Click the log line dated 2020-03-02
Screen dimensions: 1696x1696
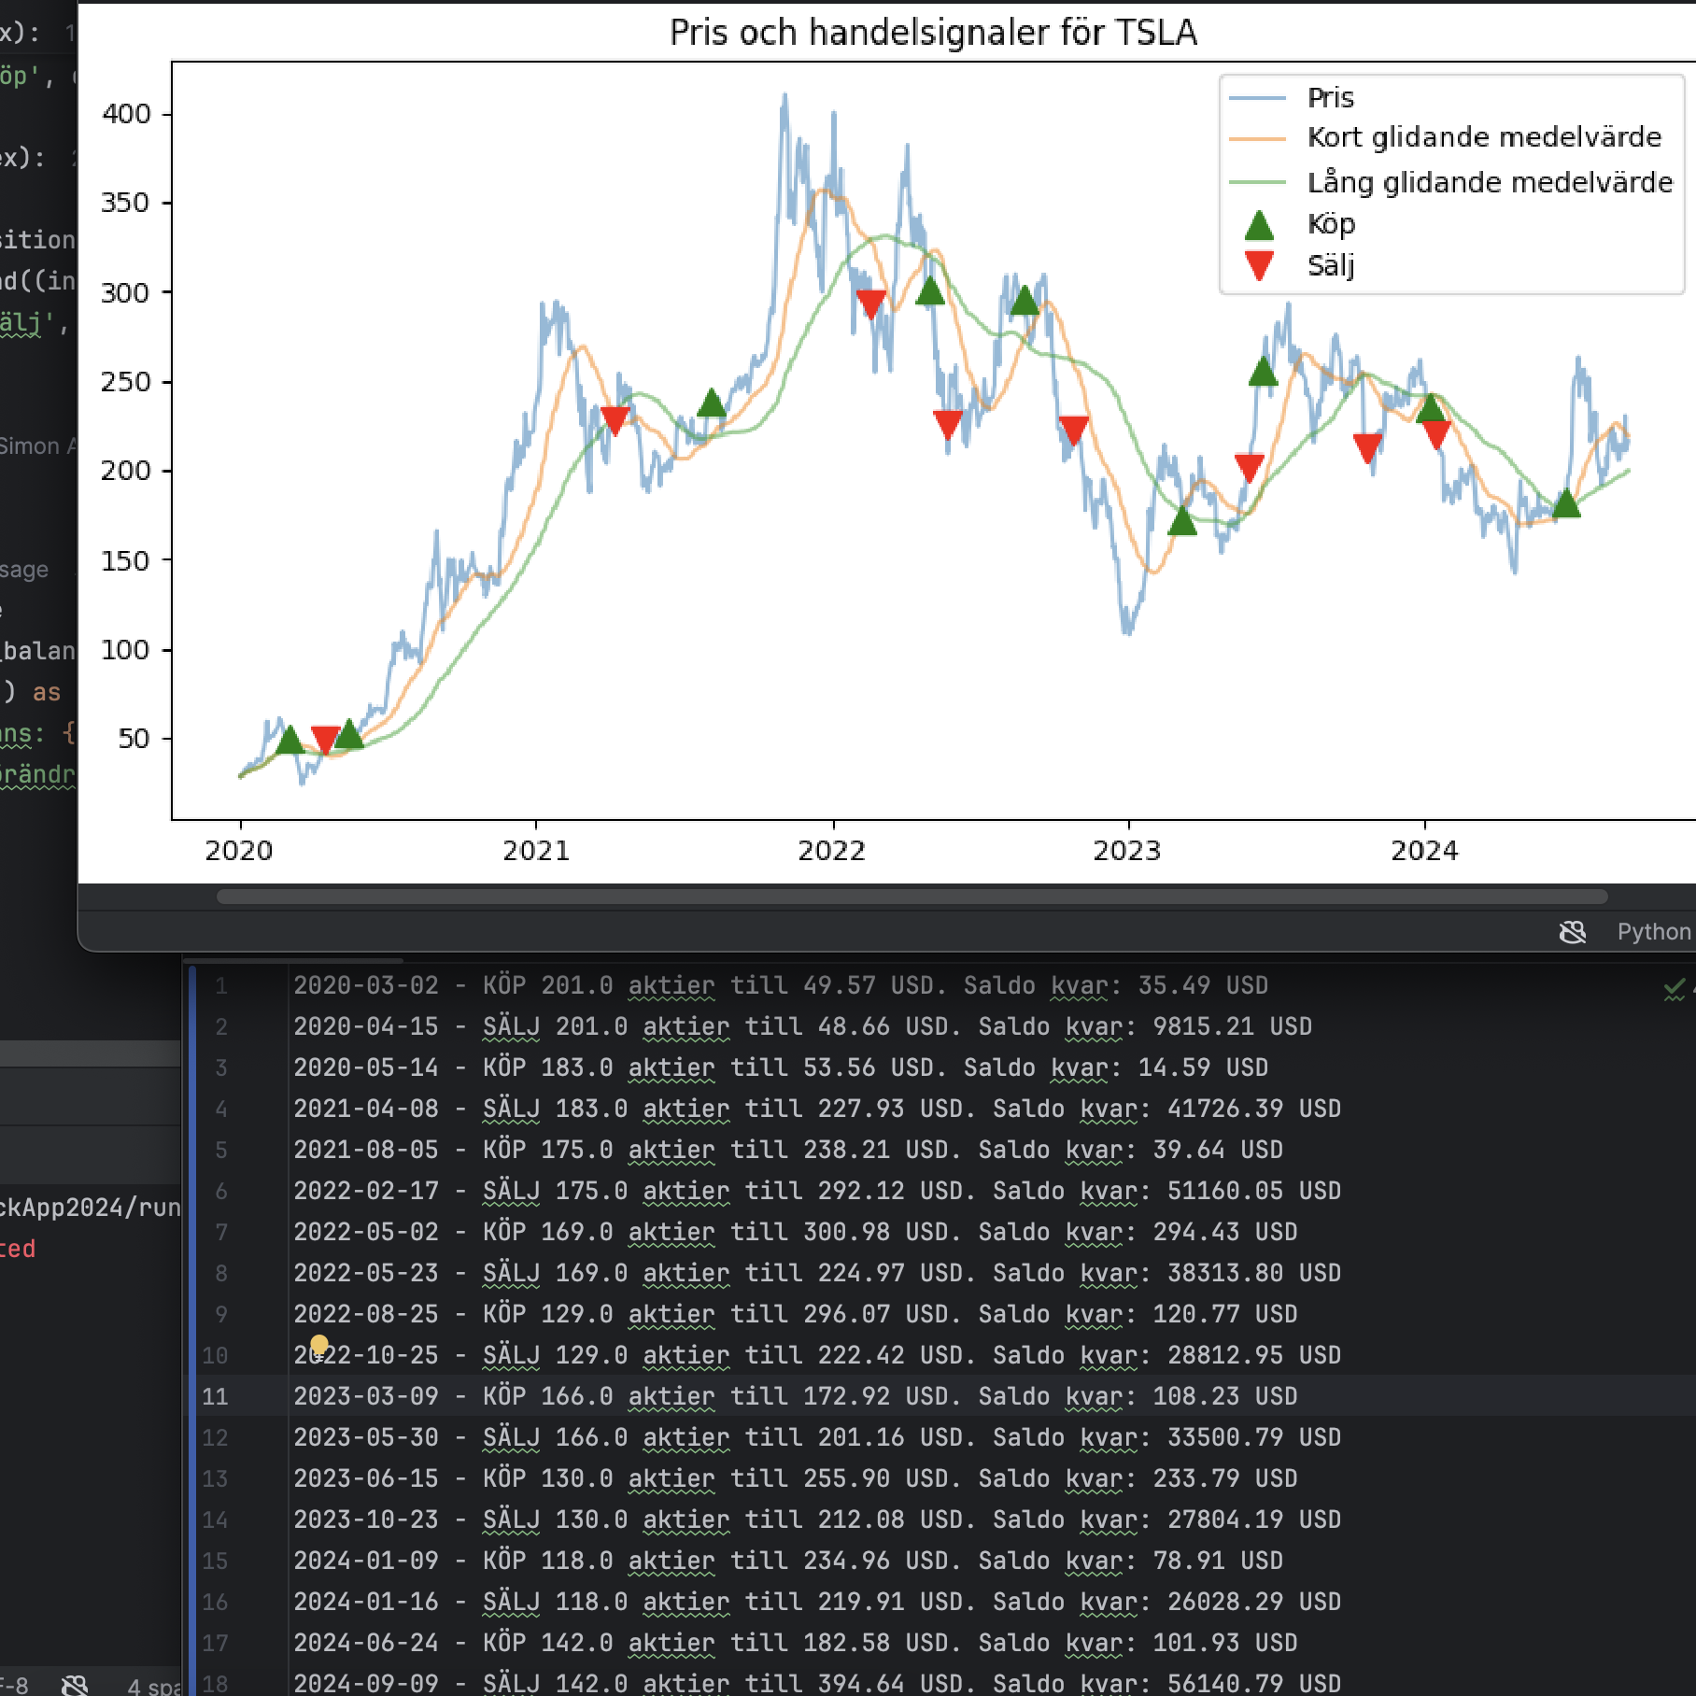[x=781, y=986]
